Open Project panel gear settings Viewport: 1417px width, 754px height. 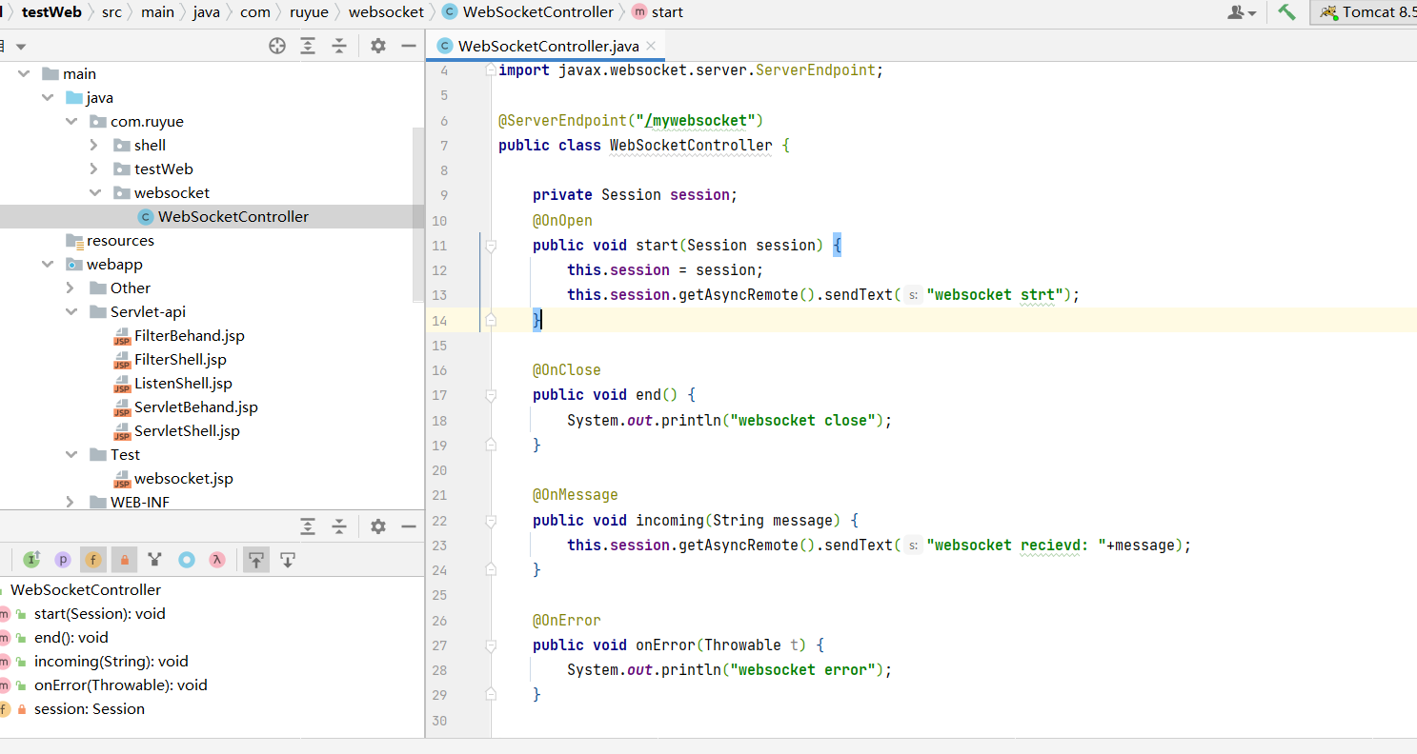click(x=378, y=46)
